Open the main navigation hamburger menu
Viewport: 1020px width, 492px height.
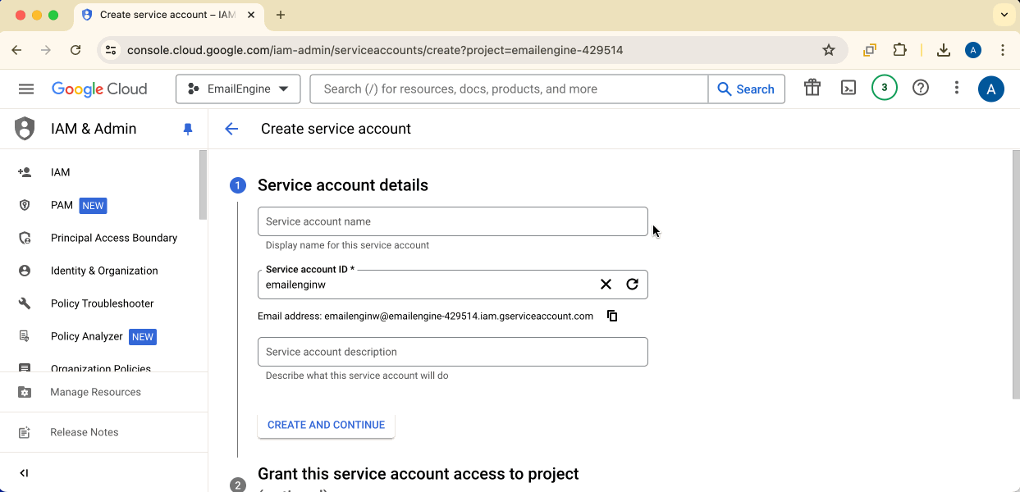(25, 89)
